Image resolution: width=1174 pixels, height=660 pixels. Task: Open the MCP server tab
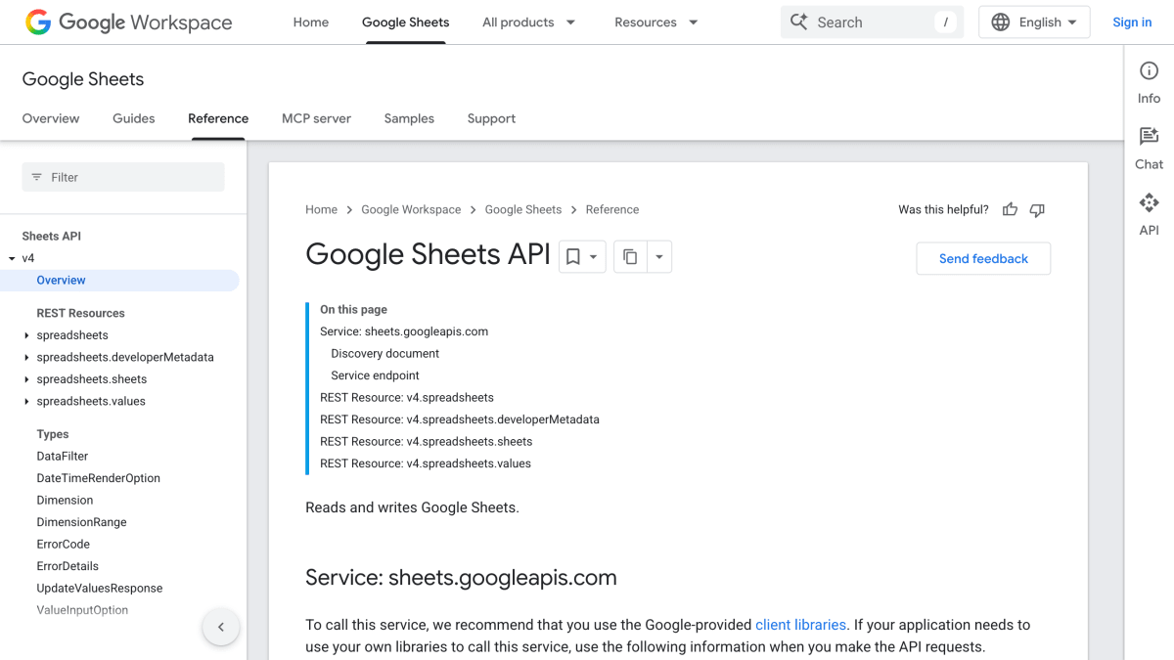coord(316,118)
